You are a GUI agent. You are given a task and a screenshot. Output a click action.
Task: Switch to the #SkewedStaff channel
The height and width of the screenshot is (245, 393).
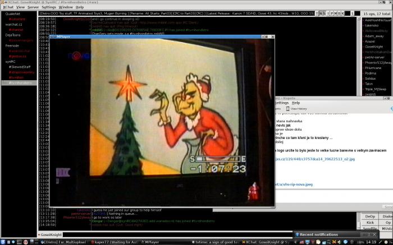(20, 67)
